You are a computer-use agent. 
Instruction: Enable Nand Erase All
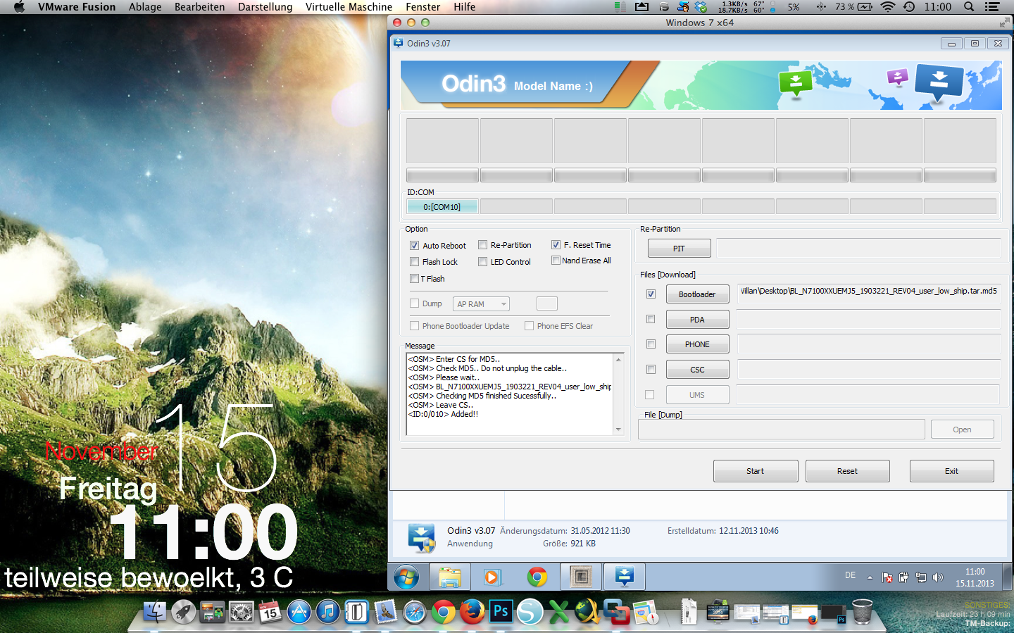(556, 261)
